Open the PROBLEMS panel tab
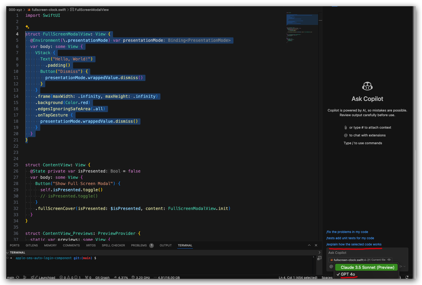Viewport: 422px width, 285px height. coord(142,245)
